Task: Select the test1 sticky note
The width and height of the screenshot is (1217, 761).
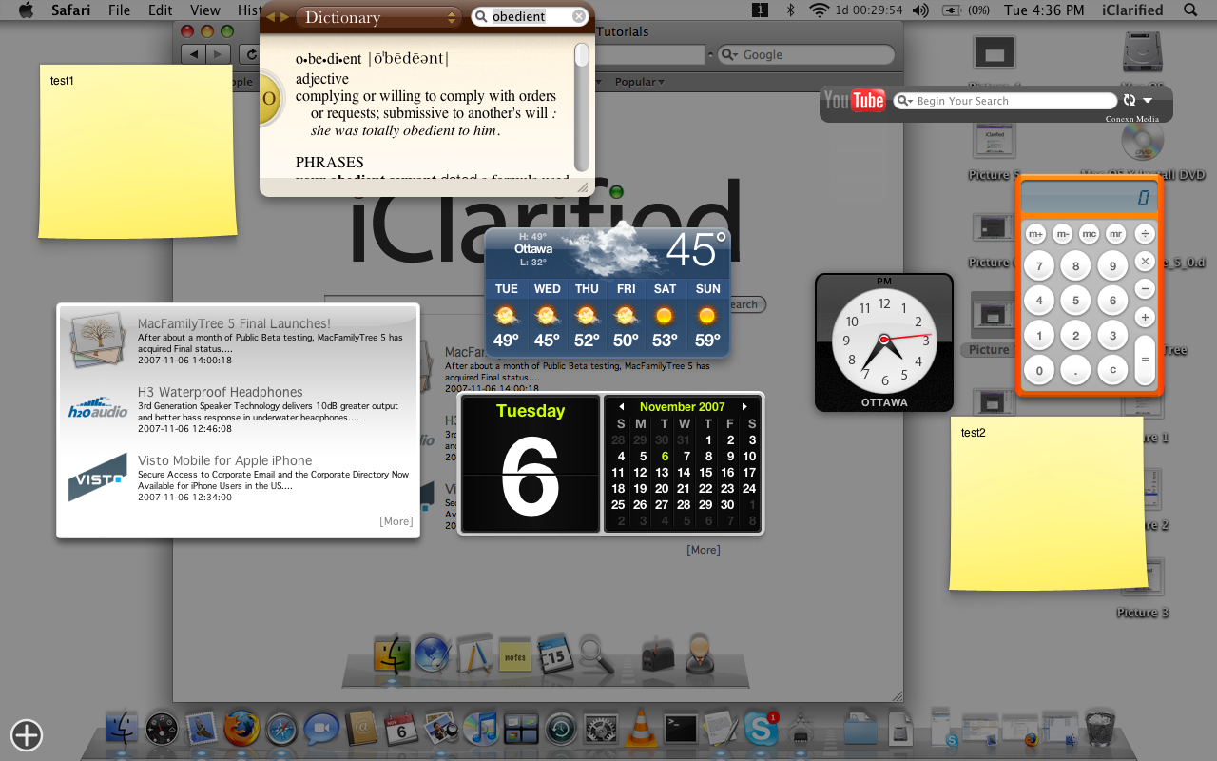Action: 137,152
